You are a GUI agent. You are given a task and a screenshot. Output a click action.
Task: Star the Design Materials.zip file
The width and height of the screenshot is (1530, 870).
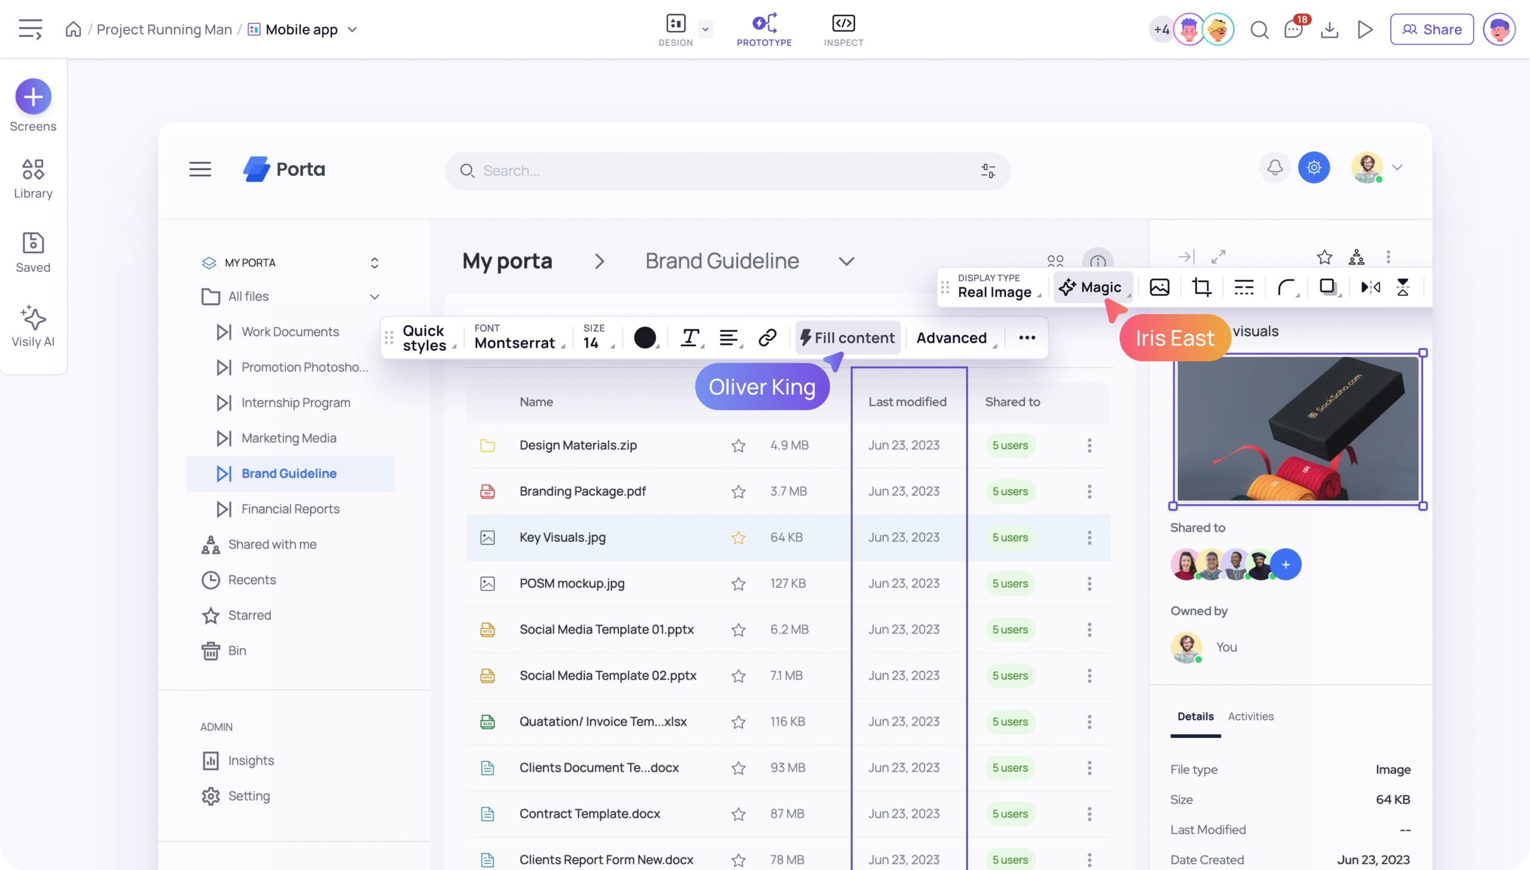[x=739, y=445]
